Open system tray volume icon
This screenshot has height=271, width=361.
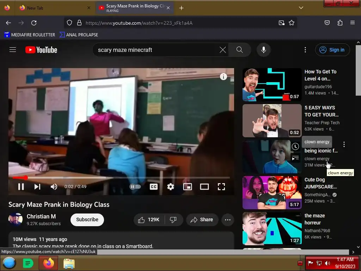(327, 263)
